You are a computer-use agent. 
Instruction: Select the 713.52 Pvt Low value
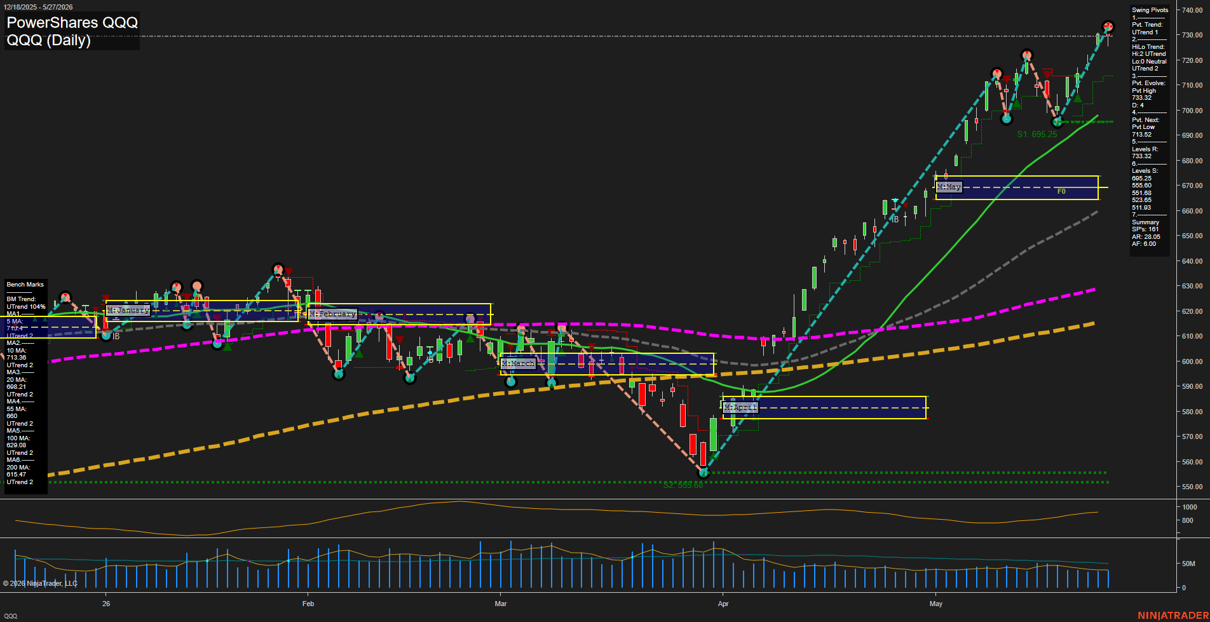point(1141,135)
